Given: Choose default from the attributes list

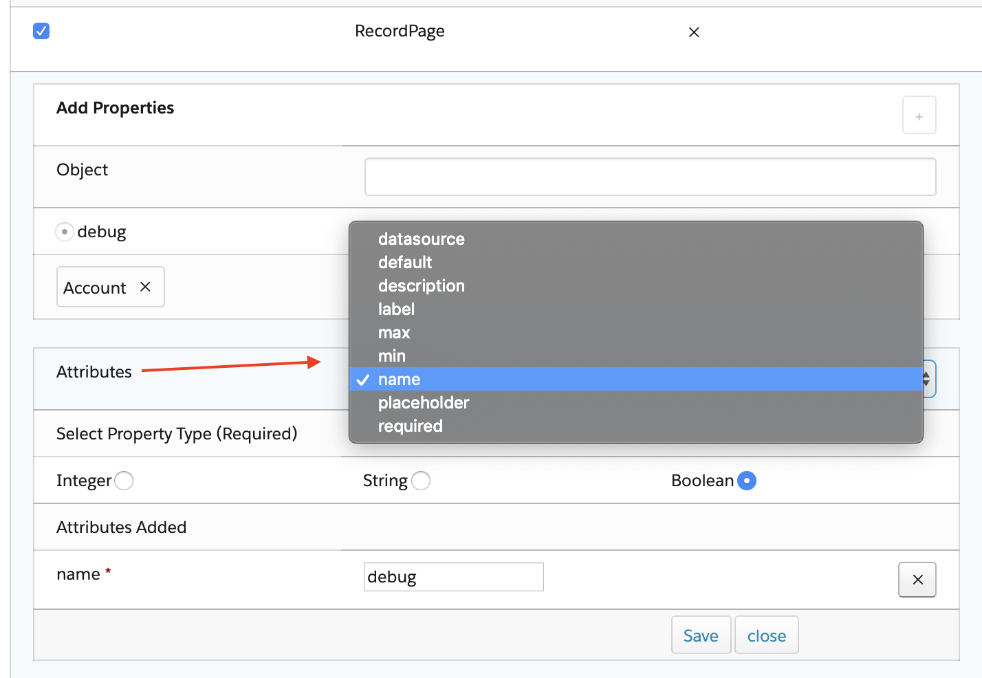Looking at the screenshot, I should [405, 263].
